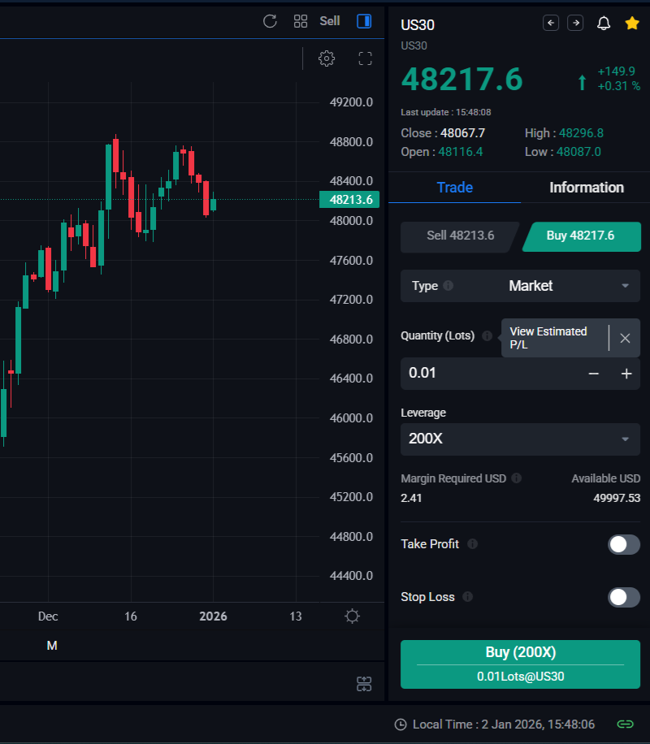Image resolution: width=650 pixels, height=744 pixels.
Task: Click the local time clock icon
Action: click(x=401, y=725)
